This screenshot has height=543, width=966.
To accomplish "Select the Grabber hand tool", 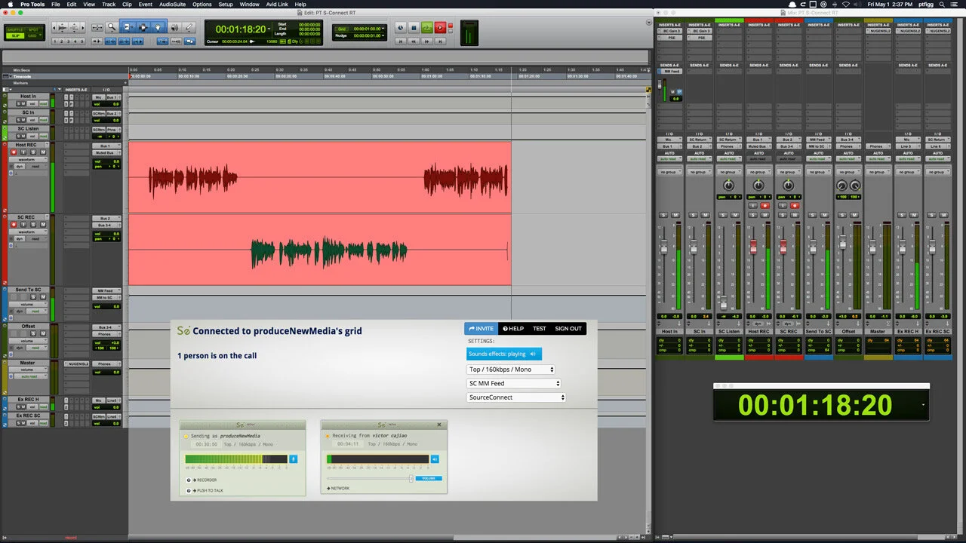I will click(158, 27).
